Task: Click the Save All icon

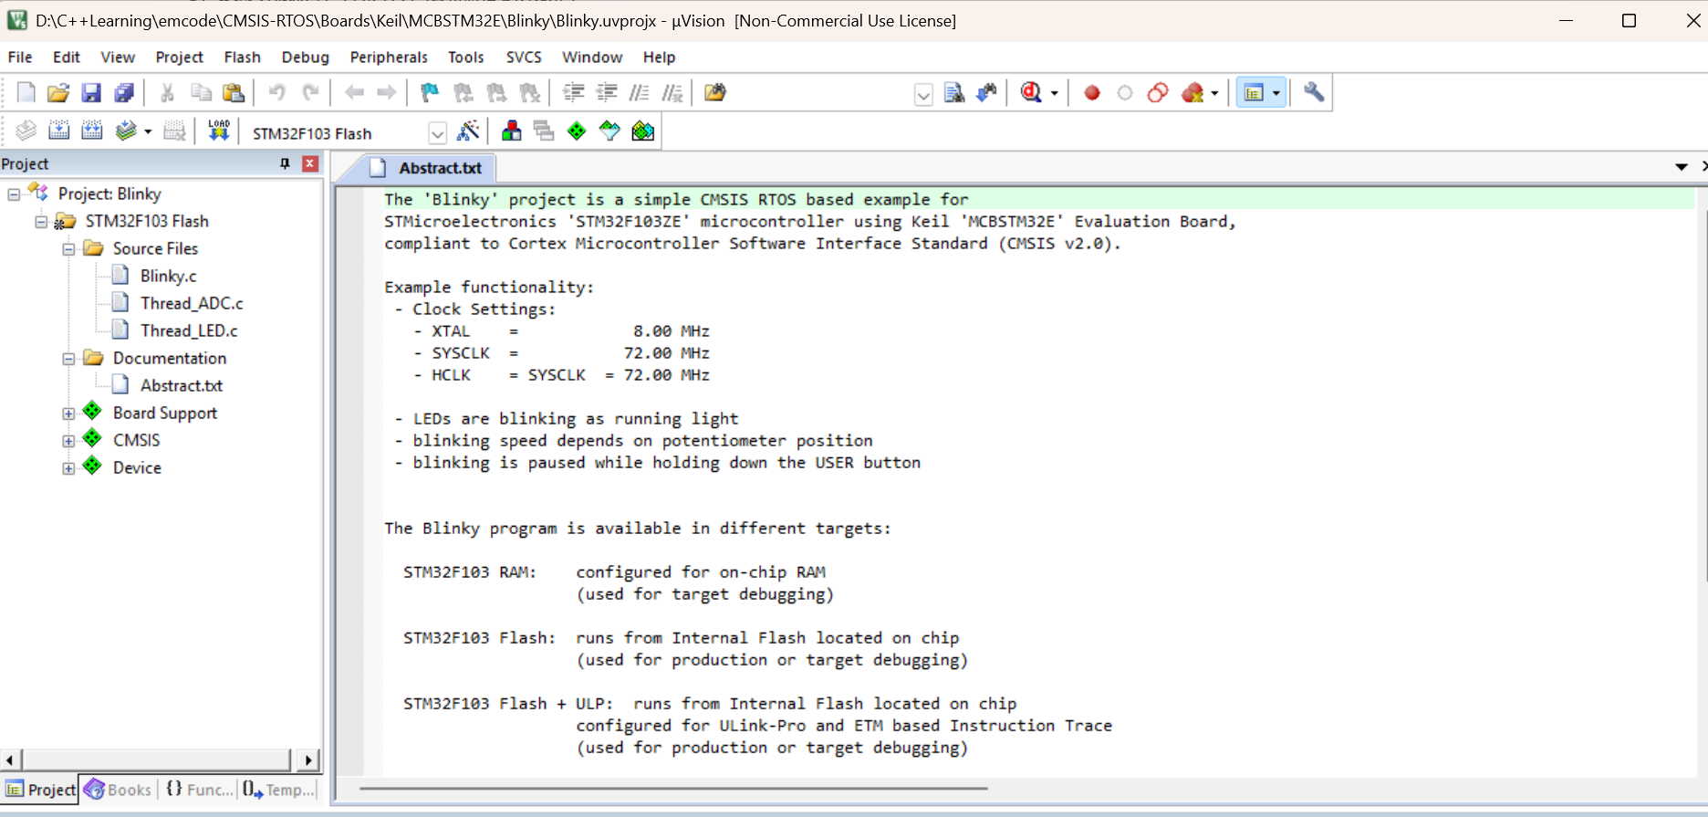Action: [124, 92]
